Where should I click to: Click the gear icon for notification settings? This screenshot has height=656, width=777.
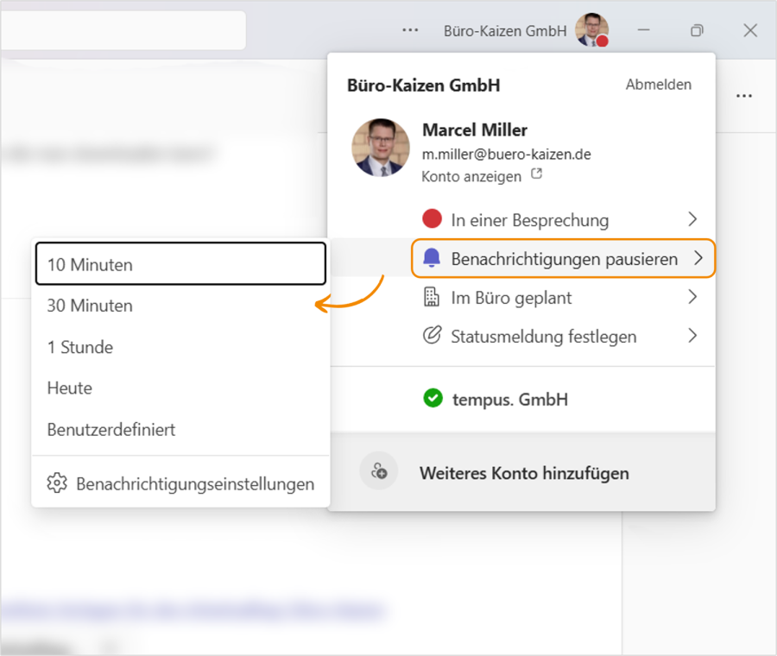click(56, 483)
